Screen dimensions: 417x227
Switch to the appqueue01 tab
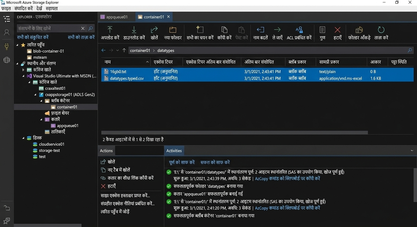(117, 17)
